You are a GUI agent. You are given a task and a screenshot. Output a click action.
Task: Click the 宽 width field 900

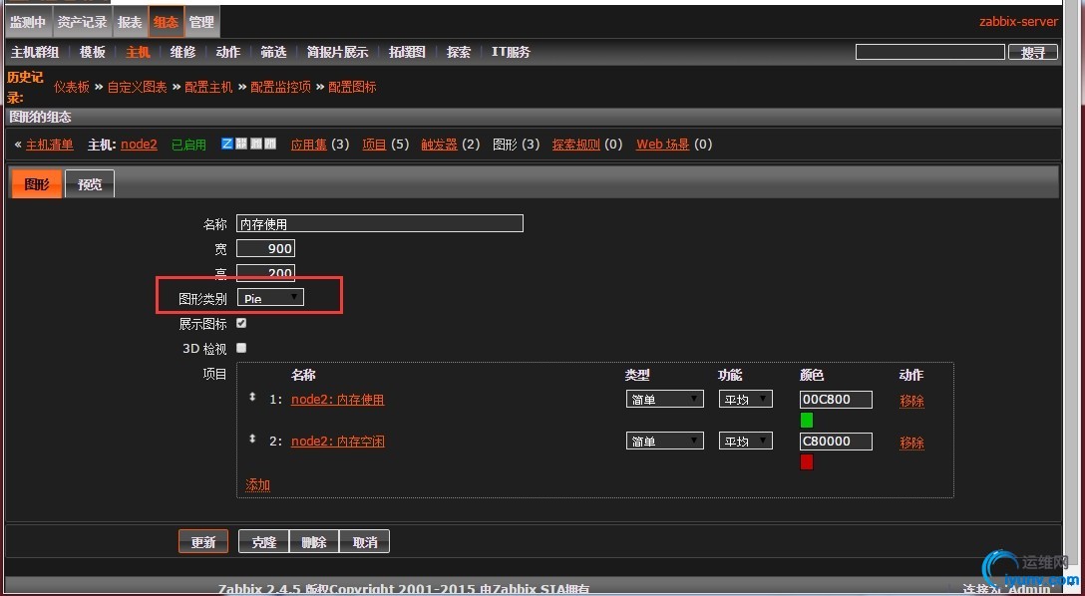pos(265,248)
